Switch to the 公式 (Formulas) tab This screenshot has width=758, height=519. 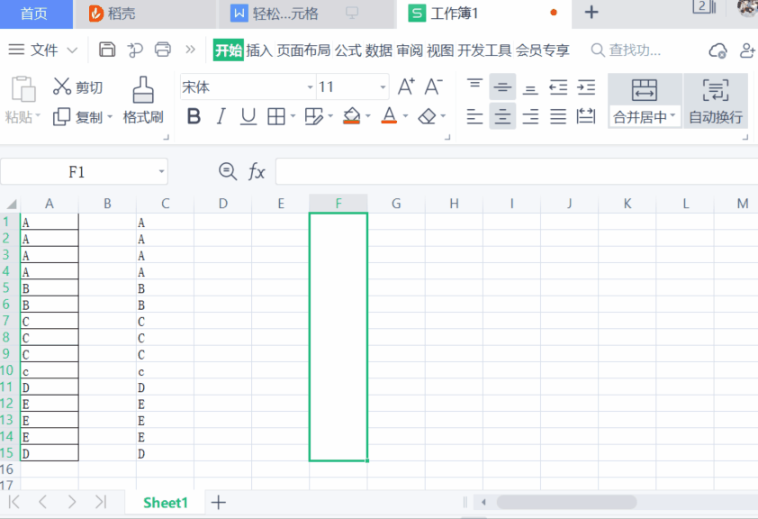(347, 50)
